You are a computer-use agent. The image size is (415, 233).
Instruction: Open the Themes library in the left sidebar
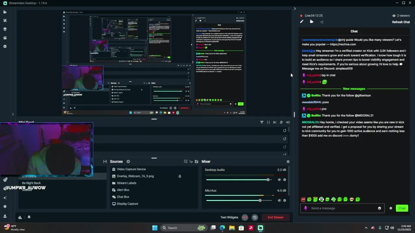pyautogui.click(x=5, y=20)
